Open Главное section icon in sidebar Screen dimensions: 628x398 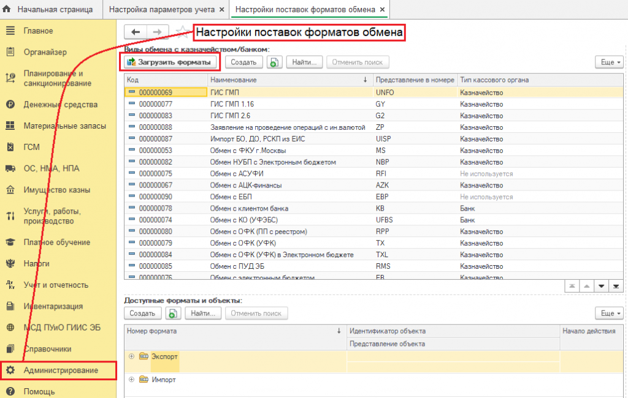10,31
